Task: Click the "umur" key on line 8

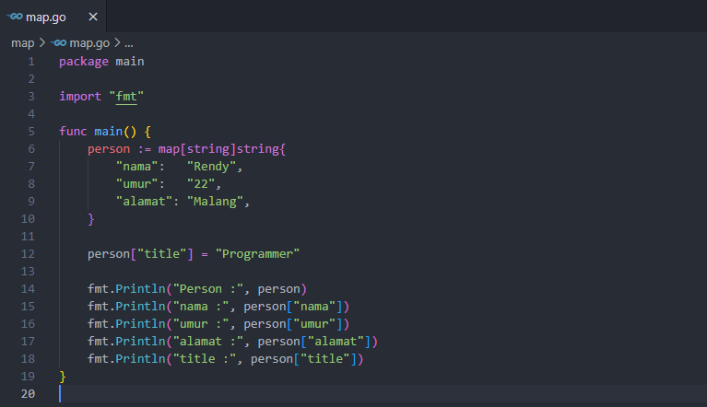Action: tap(137, 184)
